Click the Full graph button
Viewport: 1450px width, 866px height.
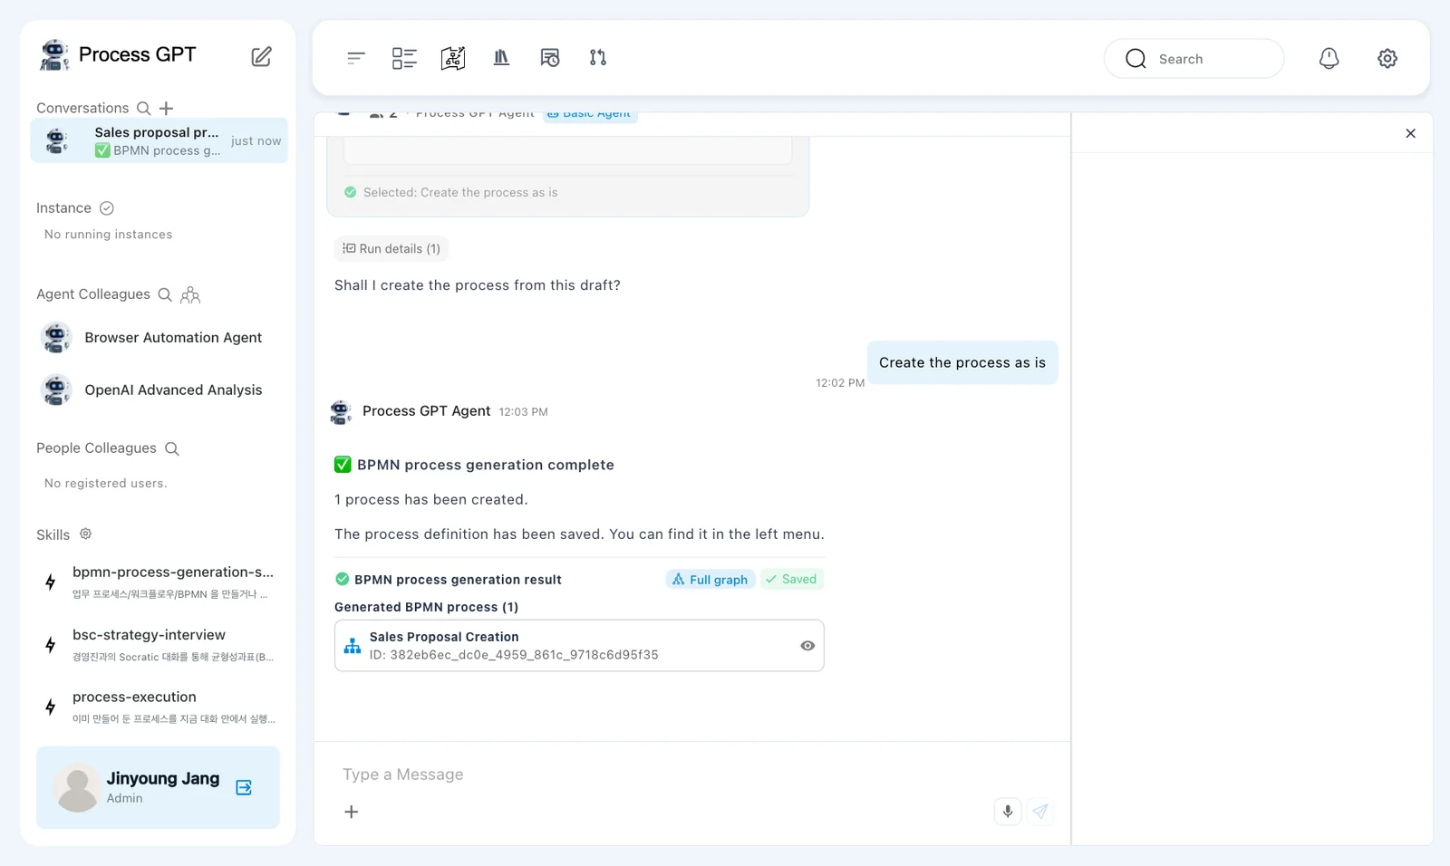pyautogui.click(x=710, y=580)
